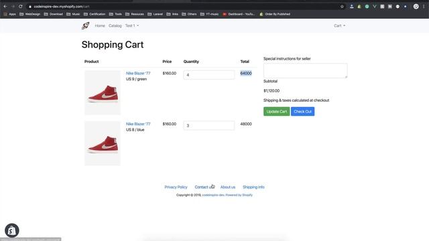
Task: Click the Special instructions for seller textarea
Action: pos(306,71)
